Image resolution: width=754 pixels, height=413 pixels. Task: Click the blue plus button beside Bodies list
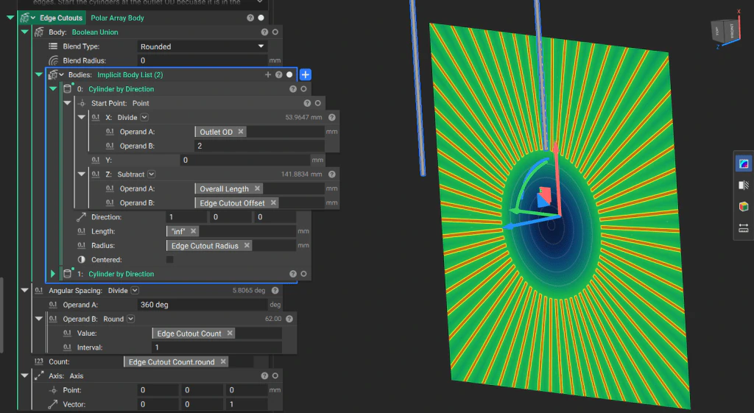(x=306, y=74)
